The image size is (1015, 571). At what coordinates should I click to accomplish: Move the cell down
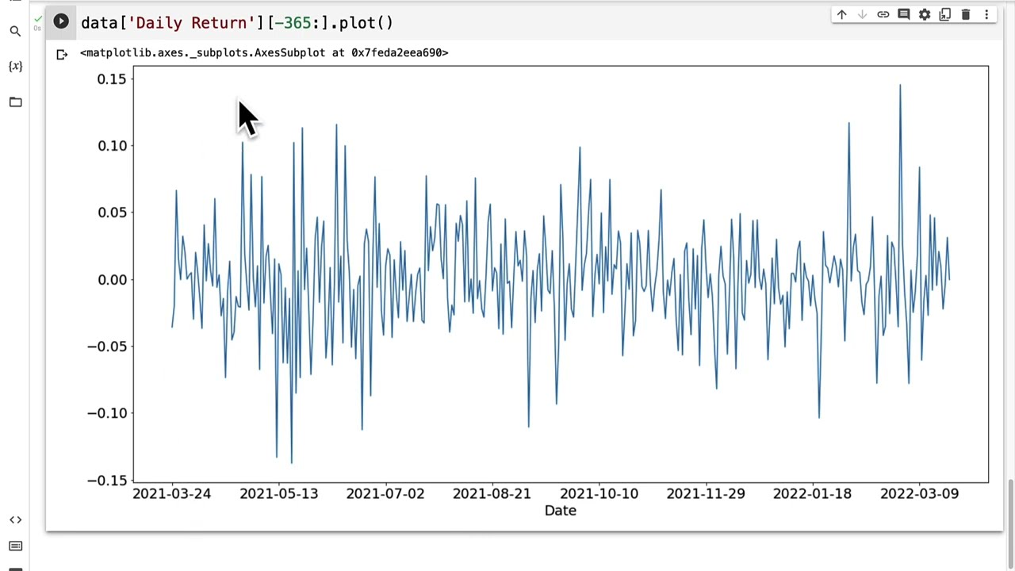(862, 14)
